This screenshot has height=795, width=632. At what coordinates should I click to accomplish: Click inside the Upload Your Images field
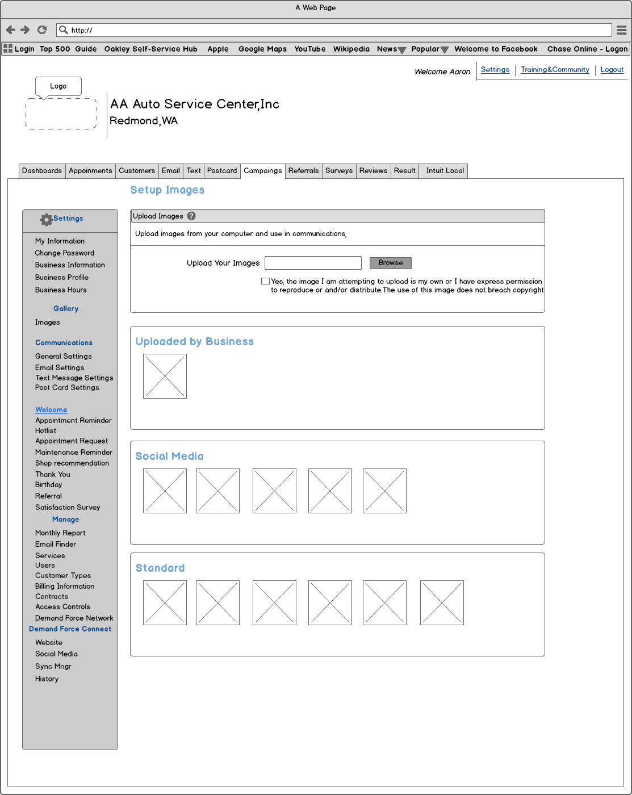tap(313, 262)
